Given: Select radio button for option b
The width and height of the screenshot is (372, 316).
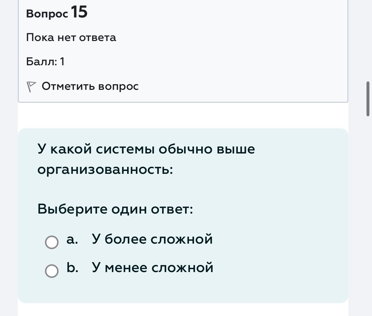Looking at the screenshot, I should coord(52,271).
